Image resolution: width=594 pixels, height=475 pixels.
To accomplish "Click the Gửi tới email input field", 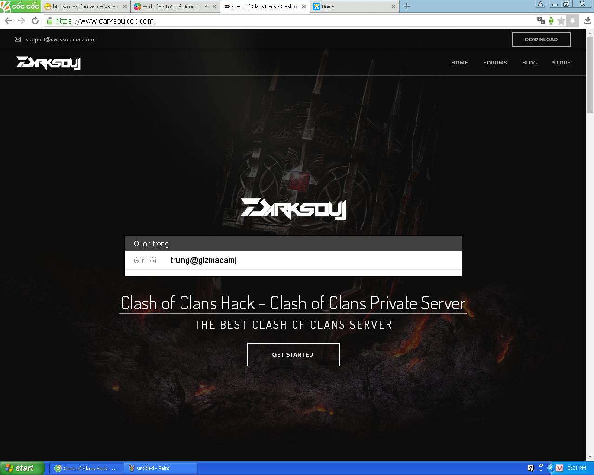I will click(311, 260).
